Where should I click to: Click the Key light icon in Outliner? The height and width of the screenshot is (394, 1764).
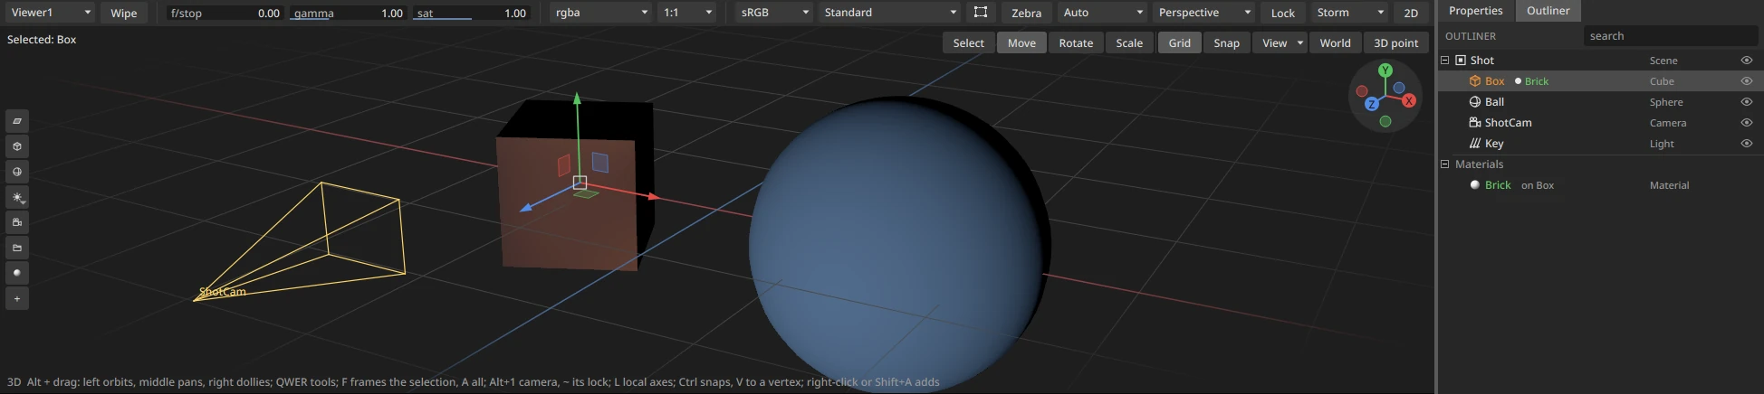[1475, 144]
